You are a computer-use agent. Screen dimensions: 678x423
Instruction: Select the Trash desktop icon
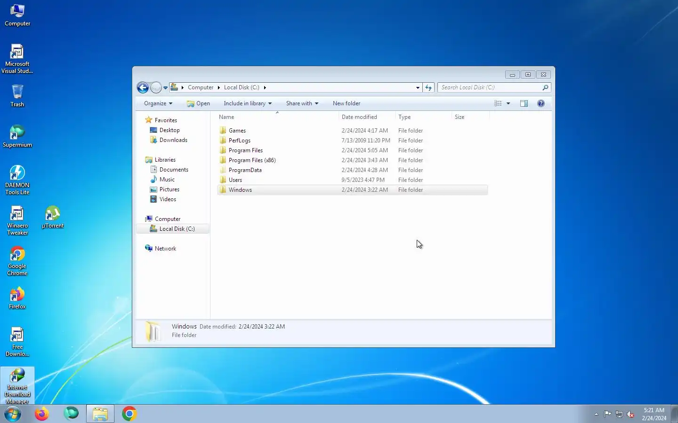click(17, 96)
